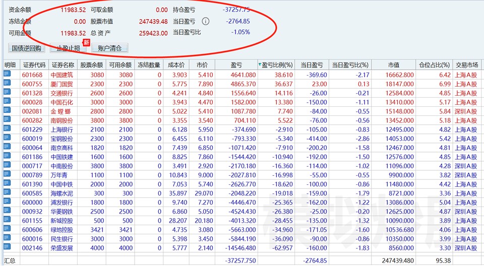Click market value 18147.000
The width and height of the screenshot is (484, 272).
[400, 84]
